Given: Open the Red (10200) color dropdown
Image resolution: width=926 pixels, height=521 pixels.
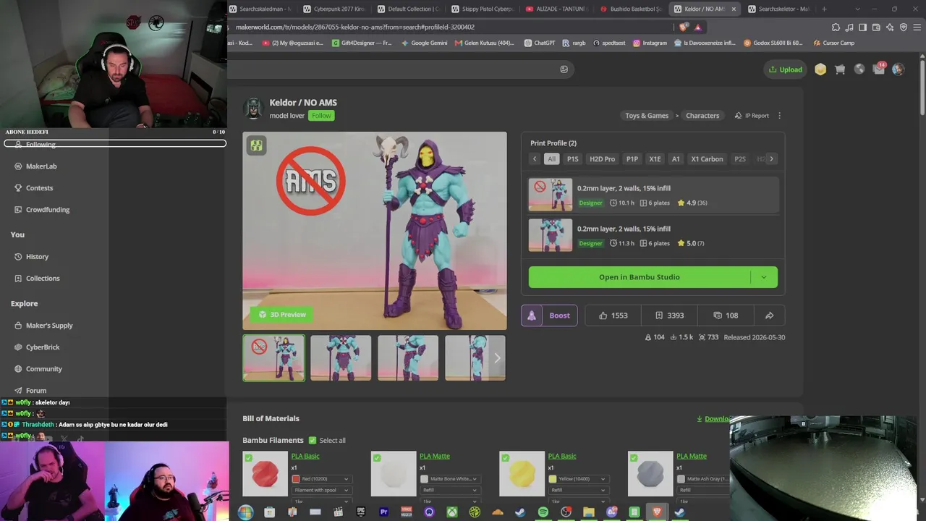Looking at the screenshot, I should click(321, 479).
